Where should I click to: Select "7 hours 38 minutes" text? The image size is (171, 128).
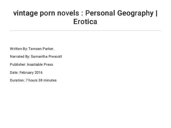(x=41, y=80)
